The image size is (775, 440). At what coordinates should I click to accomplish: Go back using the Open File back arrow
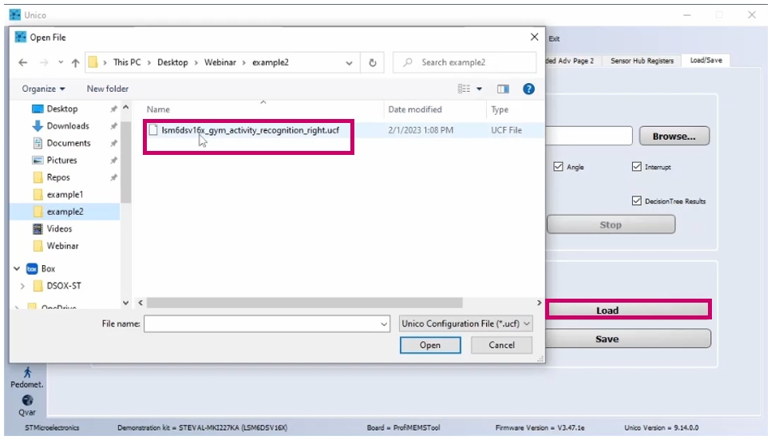coord(22,62)
